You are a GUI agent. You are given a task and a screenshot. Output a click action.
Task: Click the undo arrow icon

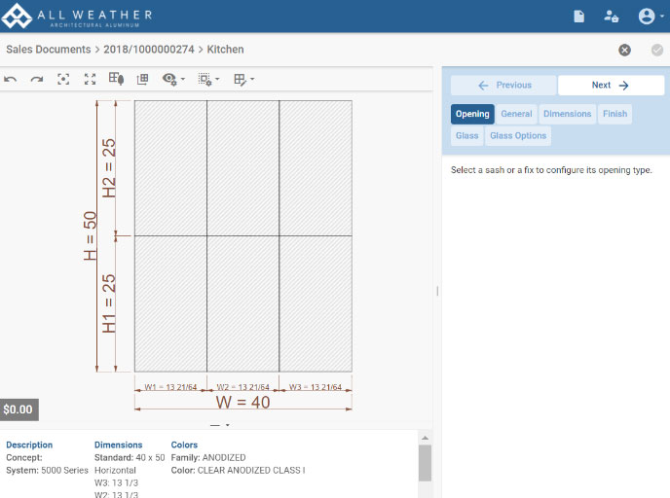click(x=11, y=80)
